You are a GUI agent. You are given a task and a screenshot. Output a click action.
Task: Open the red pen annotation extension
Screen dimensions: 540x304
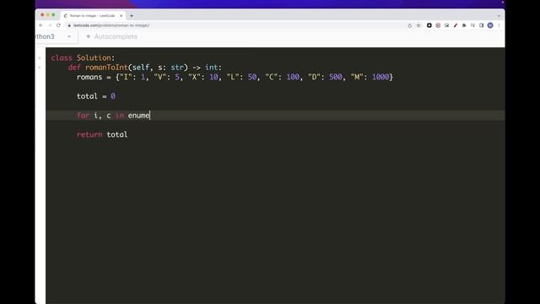click(456, 25)
